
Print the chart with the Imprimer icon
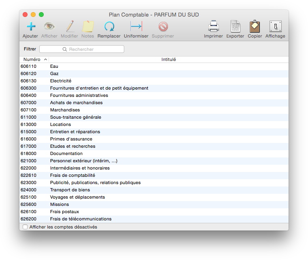(214, 26)
